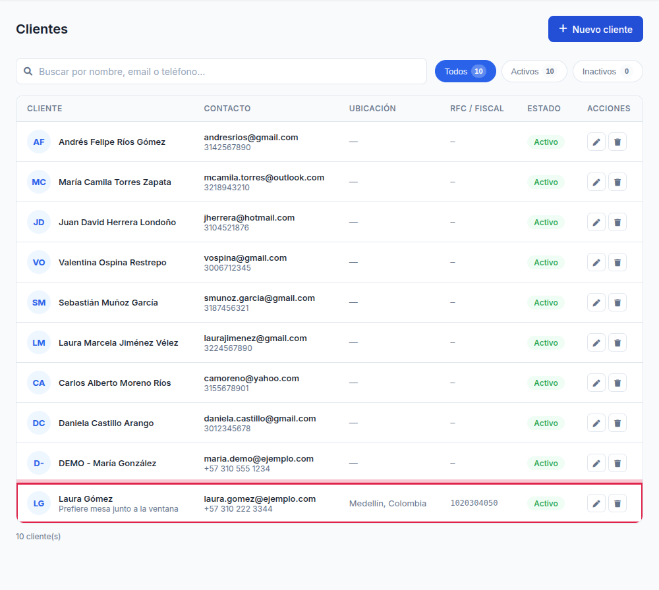The width and height of the screenshot is (659, 590).
Task: Edit Daniela Castillo Arango's details
Action: 596,423
